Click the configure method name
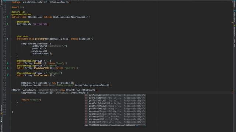This screenshot has width=236, height=132. 41,39
